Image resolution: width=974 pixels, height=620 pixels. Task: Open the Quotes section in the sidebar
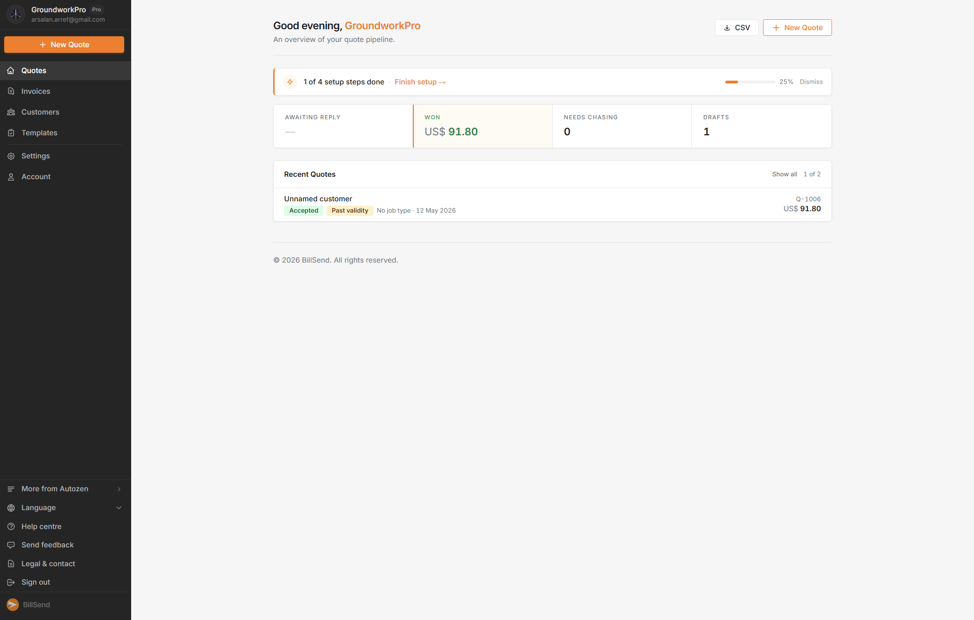[66, 71]
